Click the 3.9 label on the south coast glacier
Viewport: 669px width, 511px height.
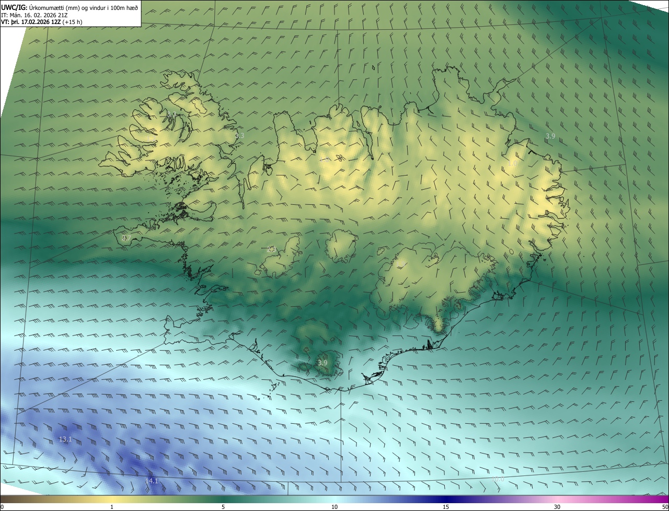click(x=322, y=363)
